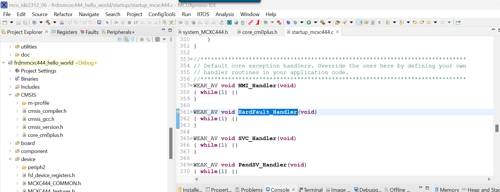
Task: Open the Memory tab at bottom right
Action: pos(447,189)
